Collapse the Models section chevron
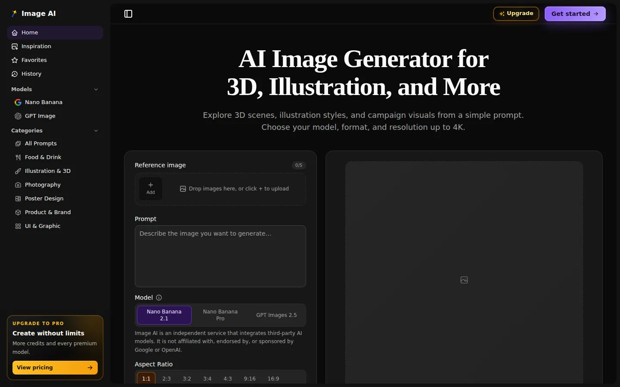The image size is (620, 387). point(96,89)
